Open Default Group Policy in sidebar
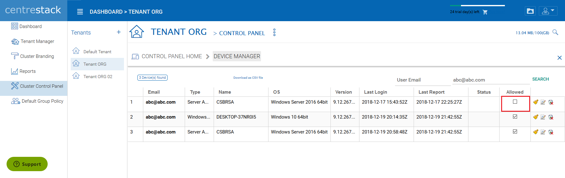The width and height of the screenshot is (565, 178). click(x=34, y=101)
